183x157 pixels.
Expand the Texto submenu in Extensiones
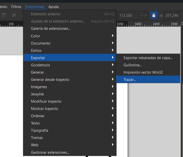click(70, 123)
